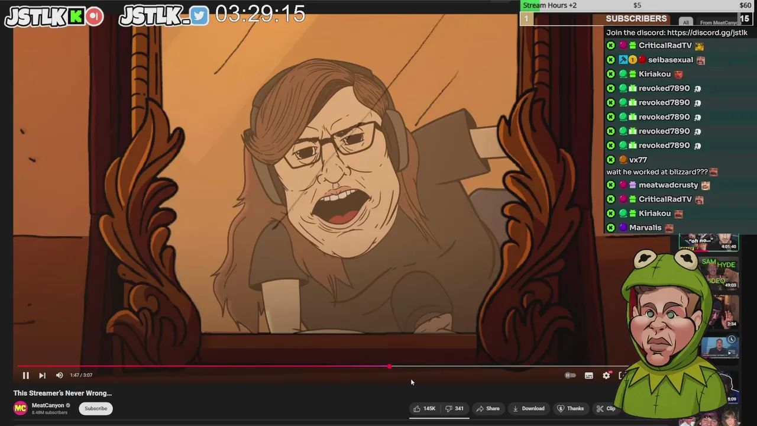Open the MeatCanyon channel avatar
The height and width of the screenshot is (426, 757).
20,408
